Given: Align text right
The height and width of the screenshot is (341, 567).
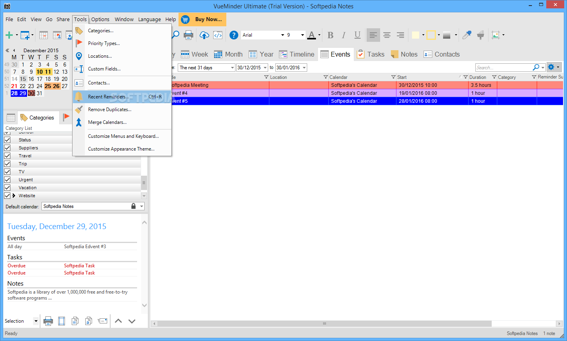Looking at the screenshot, I should pyautogui.click(x=400, y=35).
